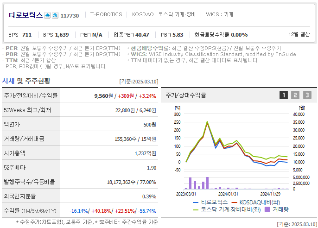Click 코스닥 기계·장비대비(좌) green legend entry
Screen dimensions: 318x228
coord(227,209)
